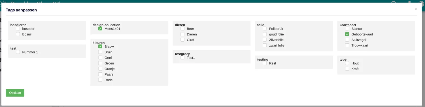Check the bosbeer tag checkbox
This screenshot has width=425, height=107.
pyautogui.click(x=18, y=29)
